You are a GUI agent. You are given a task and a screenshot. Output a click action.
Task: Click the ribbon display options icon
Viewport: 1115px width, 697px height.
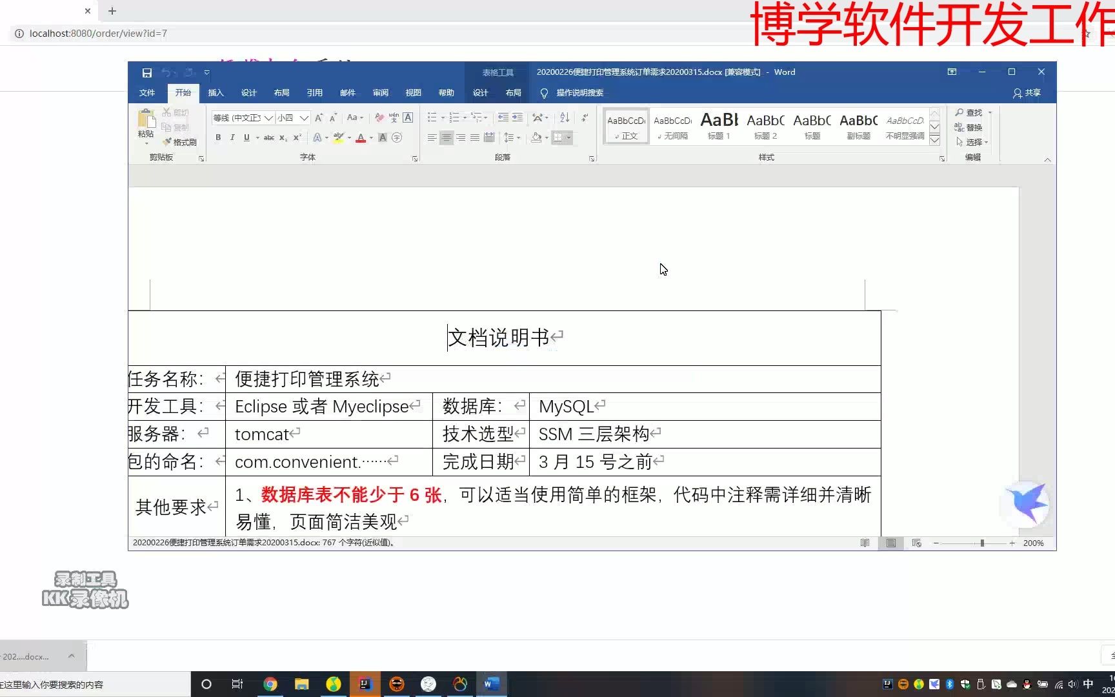point(952,72)
